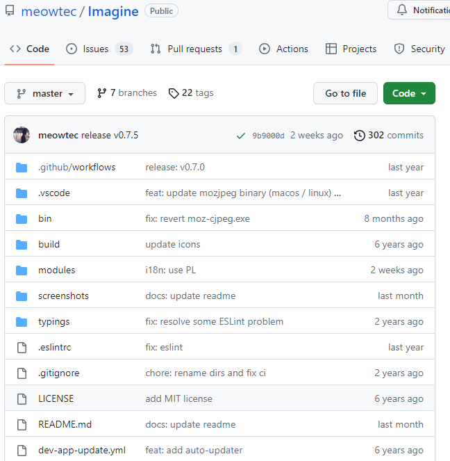The height and width of the screenshot is (461, 450).
Task: Click the build folder icon
Action: (x=22, y=245)
